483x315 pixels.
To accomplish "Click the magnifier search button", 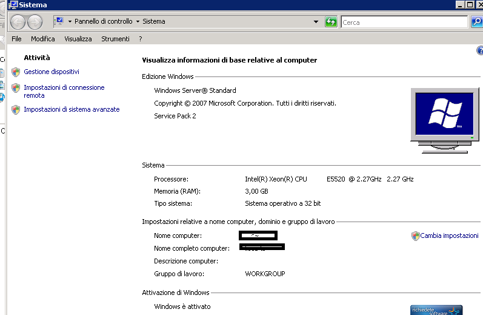I will 477,22.
